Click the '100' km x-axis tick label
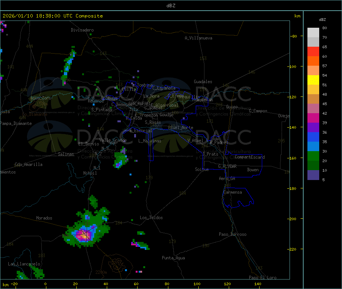 [x=197, y=284]
